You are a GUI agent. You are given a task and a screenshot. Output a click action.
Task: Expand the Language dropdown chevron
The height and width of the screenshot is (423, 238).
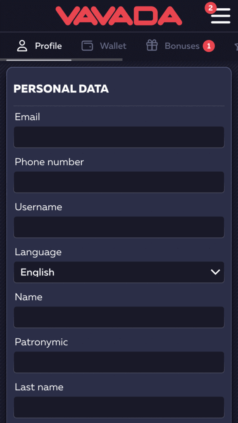click(215, 272)
